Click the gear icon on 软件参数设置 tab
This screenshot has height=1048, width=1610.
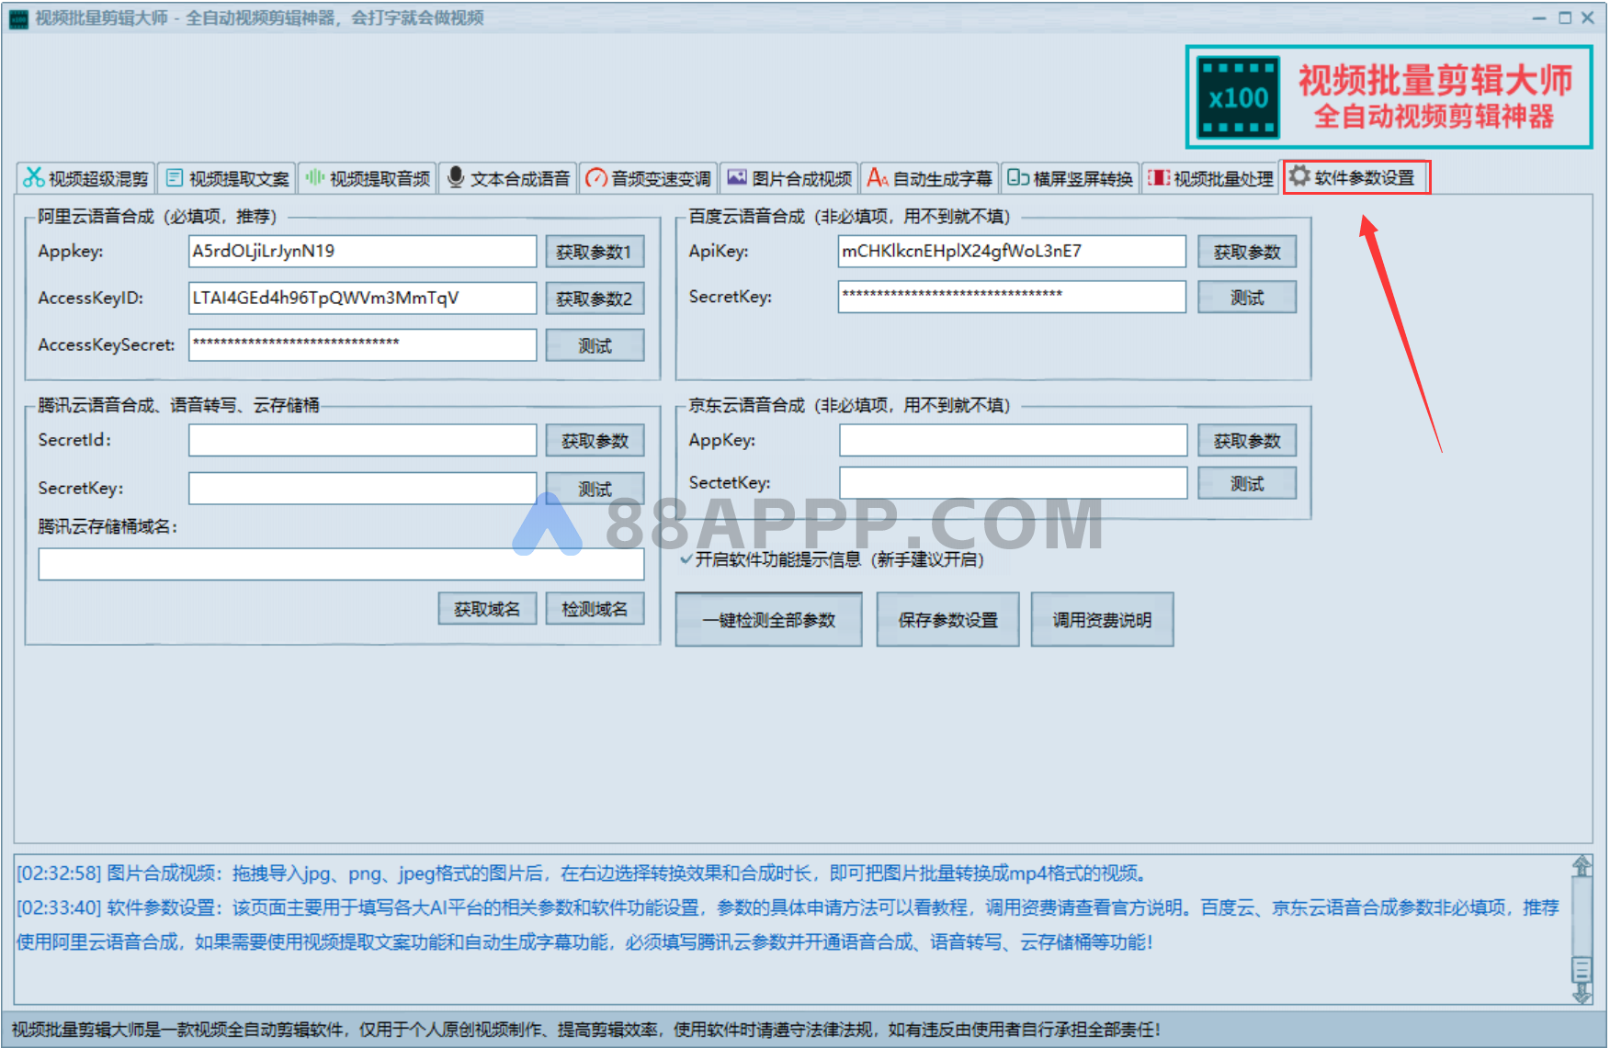(x=1298, y=175)
